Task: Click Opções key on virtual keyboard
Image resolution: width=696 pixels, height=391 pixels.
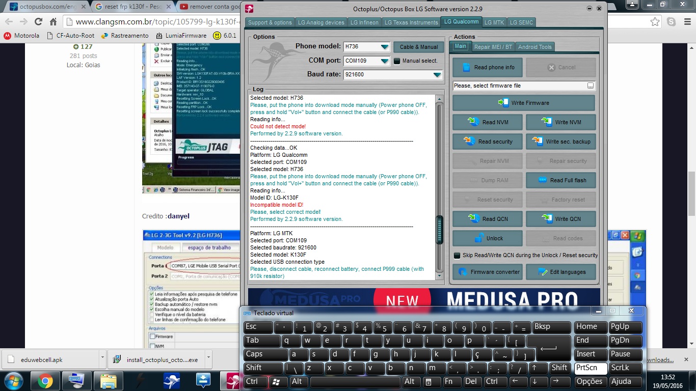Action: [x=591, y=382]
